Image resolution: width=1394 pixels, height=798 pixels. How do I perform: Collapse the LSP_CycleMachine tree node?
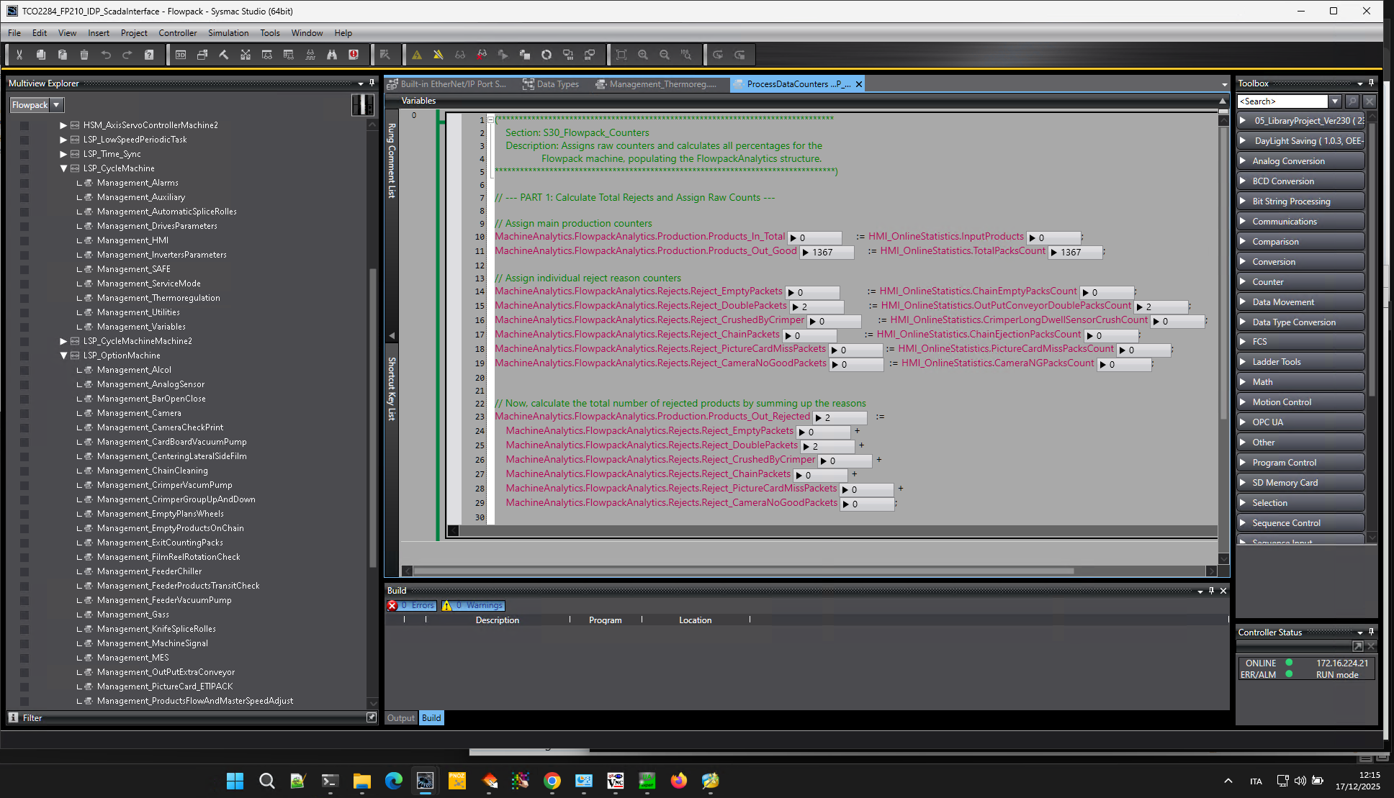pos(63,168)
